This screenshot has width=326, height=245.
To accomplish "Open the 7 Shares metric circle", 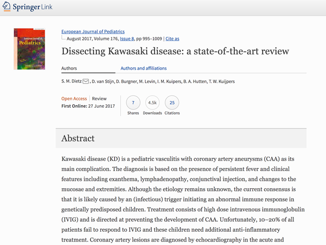I will (133, 103).
